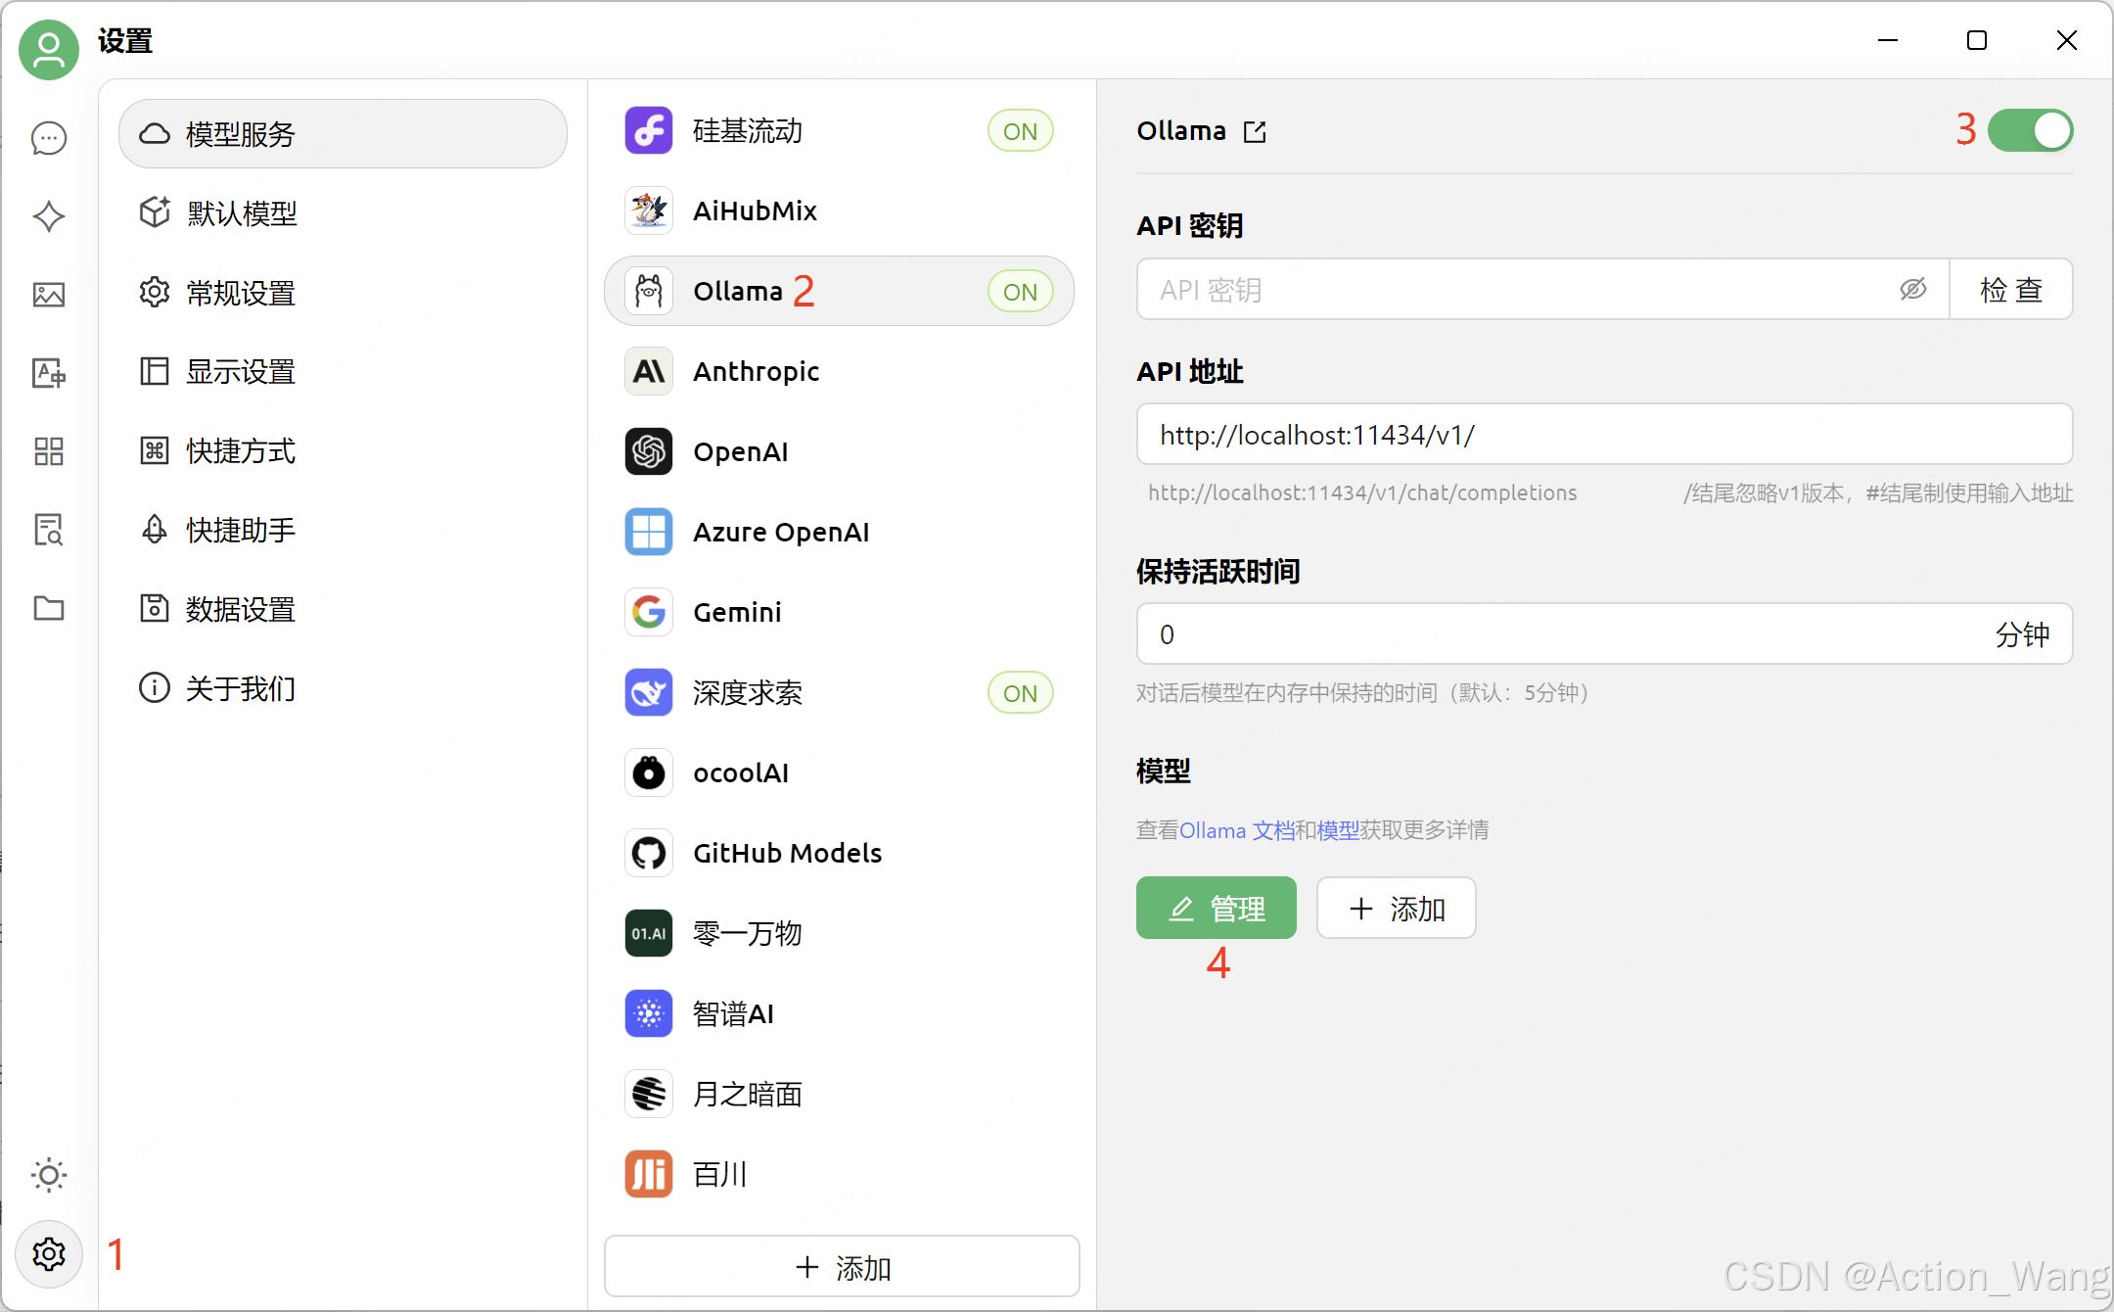Open the agents star sidebar icon

pyautogui.click(x=49, y=216)
